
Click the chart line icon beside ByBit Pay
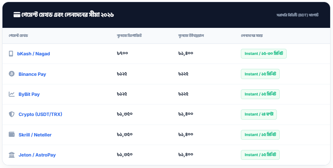[11, 94]
